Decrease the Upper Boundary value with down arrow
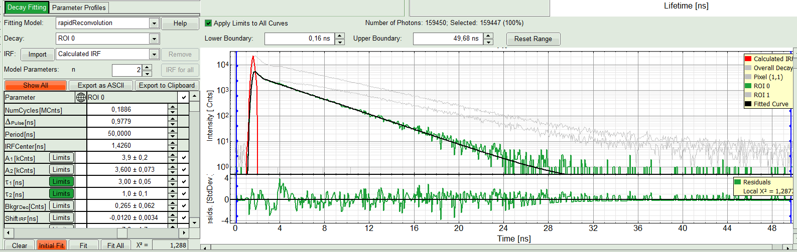Viewport: 797px width, 252px height. pyautogui.click(x=488, y=42)
